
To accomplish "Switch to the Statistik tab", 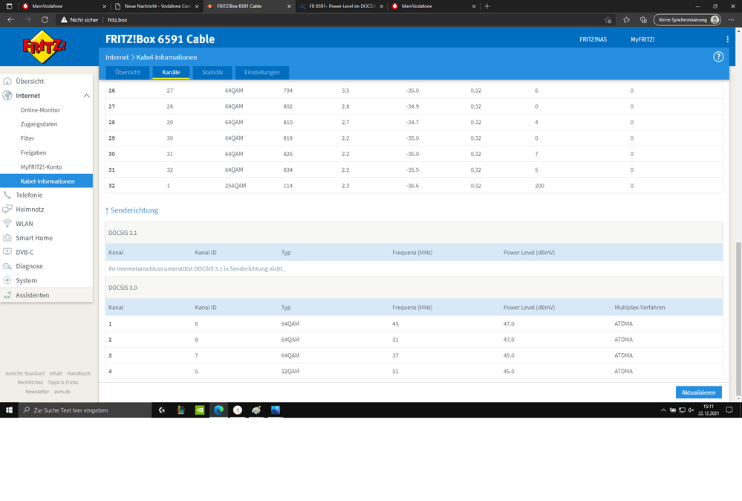I will 212,72.
